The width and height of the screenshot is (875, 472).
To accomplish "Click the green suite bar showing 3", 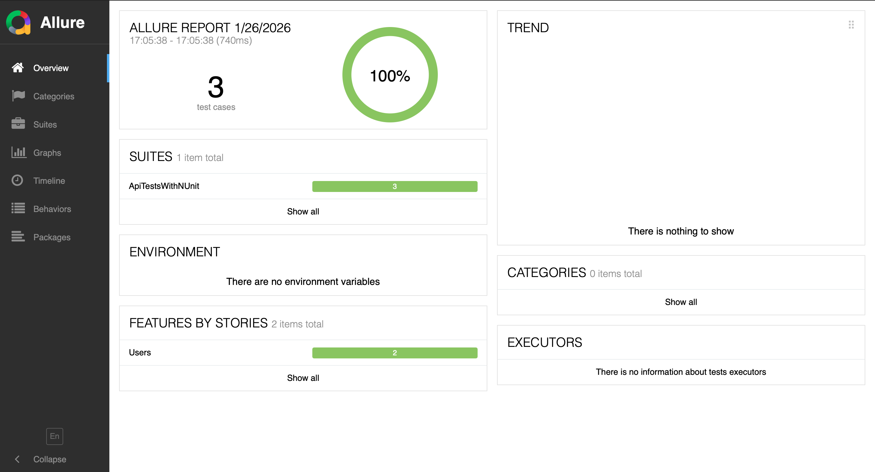I will [x=395, y=186].
